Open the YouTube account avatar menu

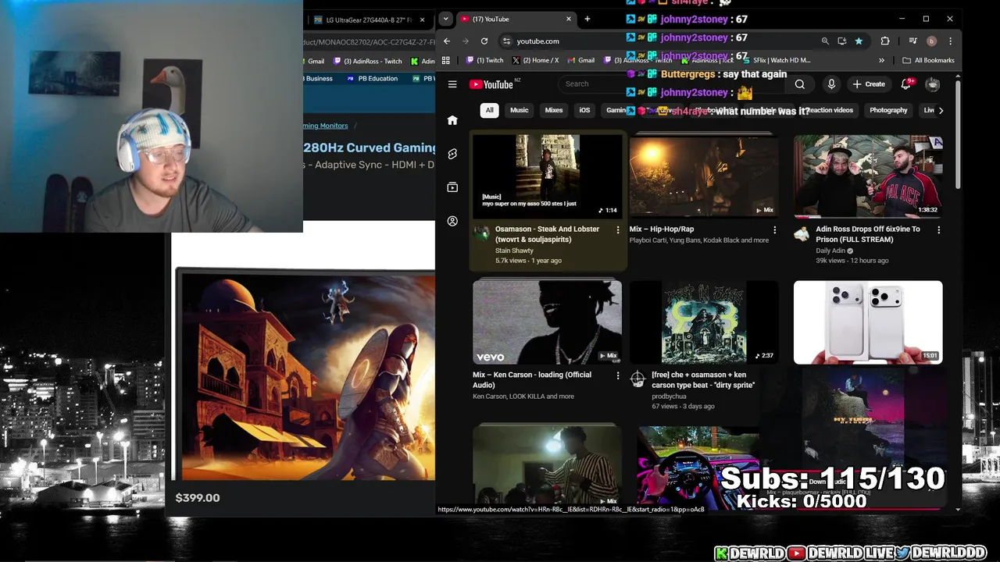(x=933, y=84)
